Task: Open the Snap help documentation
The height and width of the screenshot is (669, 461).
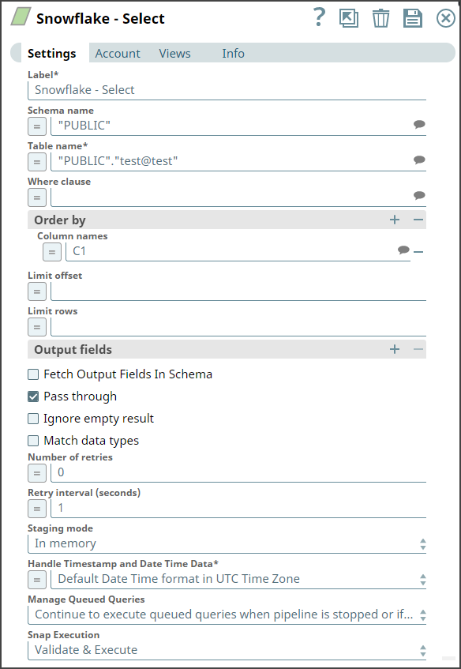Action: coord(319,17)
